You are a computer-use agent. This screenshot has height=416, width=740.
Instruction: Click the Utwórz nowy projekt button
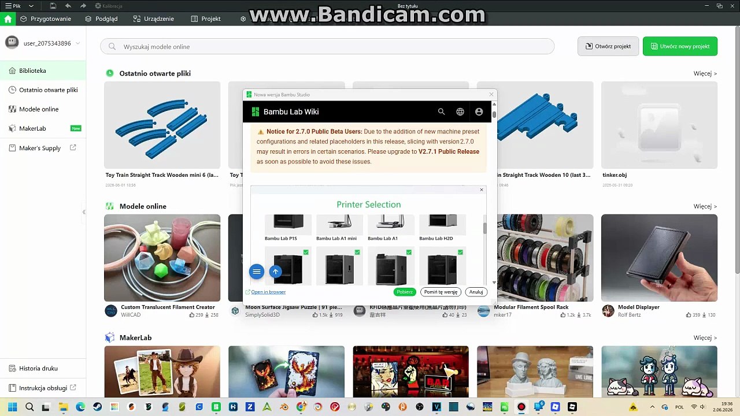(x=680, y=46)
